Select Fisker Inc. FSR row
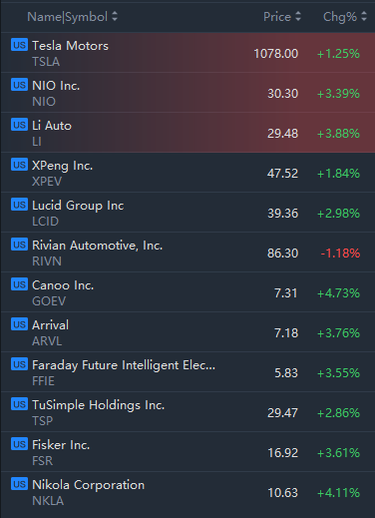The height and width of the screenshot is (518, 375). click(x=187, y=452)
